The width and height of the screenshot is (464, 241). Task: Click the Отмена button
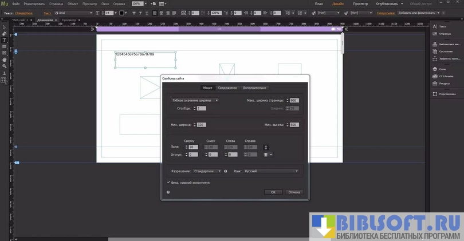[x=294, y=192]
